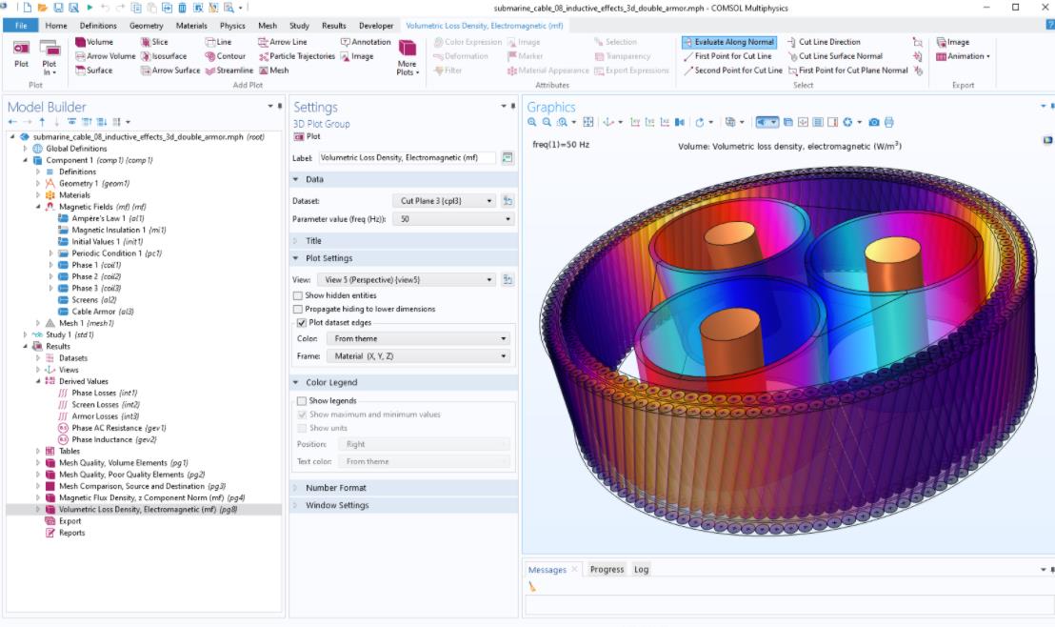
Task: Switch Graphics to YZ view
Action: tap(649, 122)
